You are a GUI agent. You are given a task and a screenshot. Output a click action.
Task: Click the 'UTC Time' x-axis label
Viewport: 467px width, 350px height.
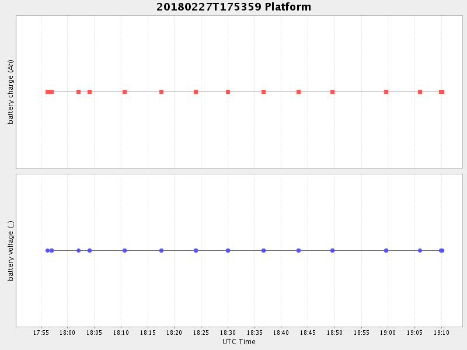(x=239, y=342)
